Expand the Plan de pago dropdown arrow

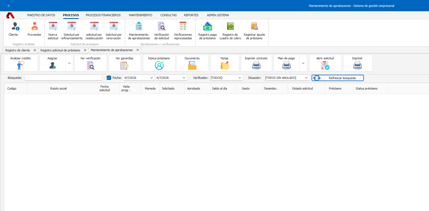(x=303, y=63)
